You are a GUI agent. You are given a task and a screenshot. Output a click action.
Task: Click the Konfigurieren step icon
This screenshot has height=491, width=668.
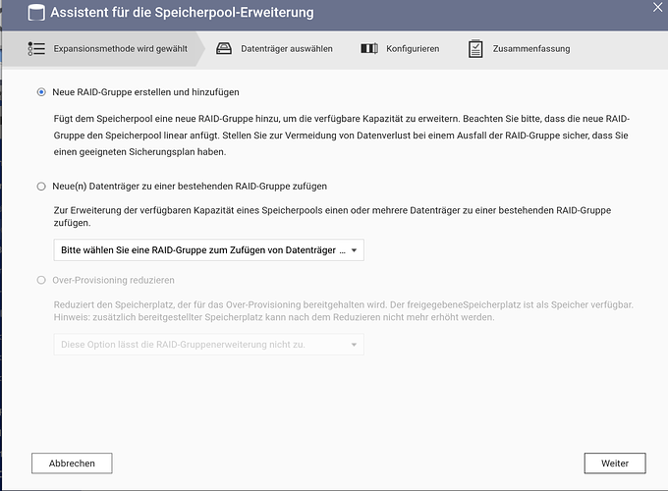pyautogui.click(x=369, y=48)
